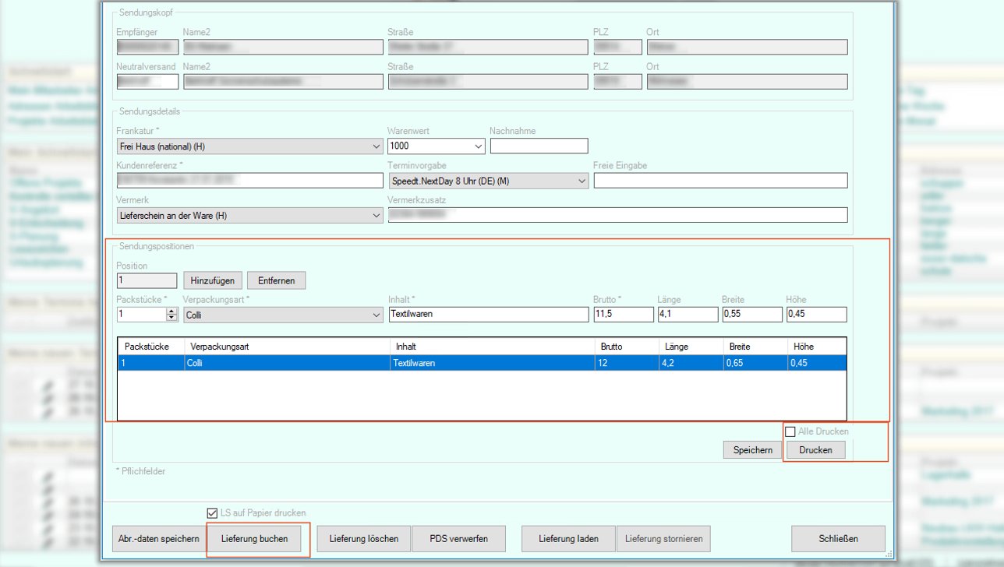Click Lieferung laden

click(x=567, y=539)
